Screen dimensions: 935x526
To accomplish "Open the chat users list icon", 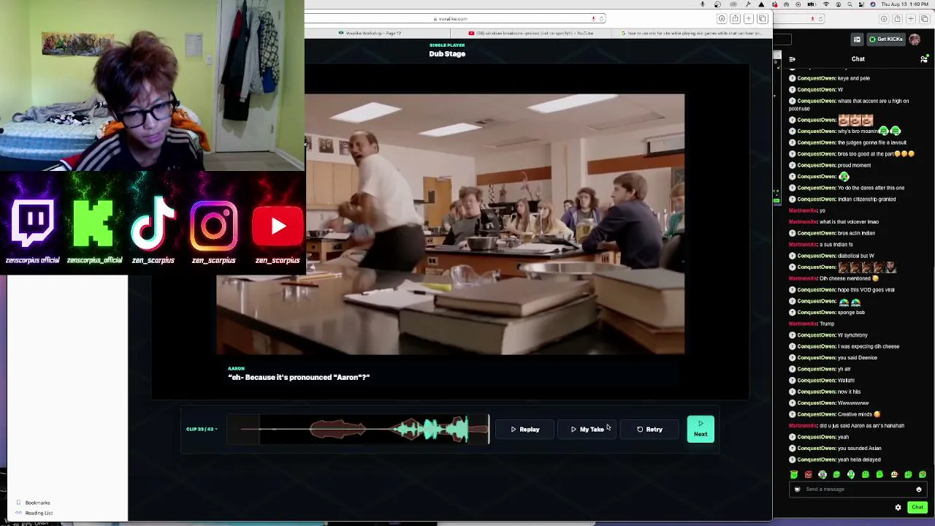I will [x=924, y=59].
